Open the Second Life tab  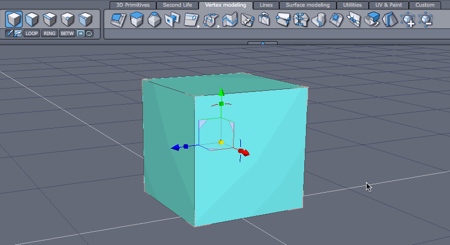pos(177,5)
